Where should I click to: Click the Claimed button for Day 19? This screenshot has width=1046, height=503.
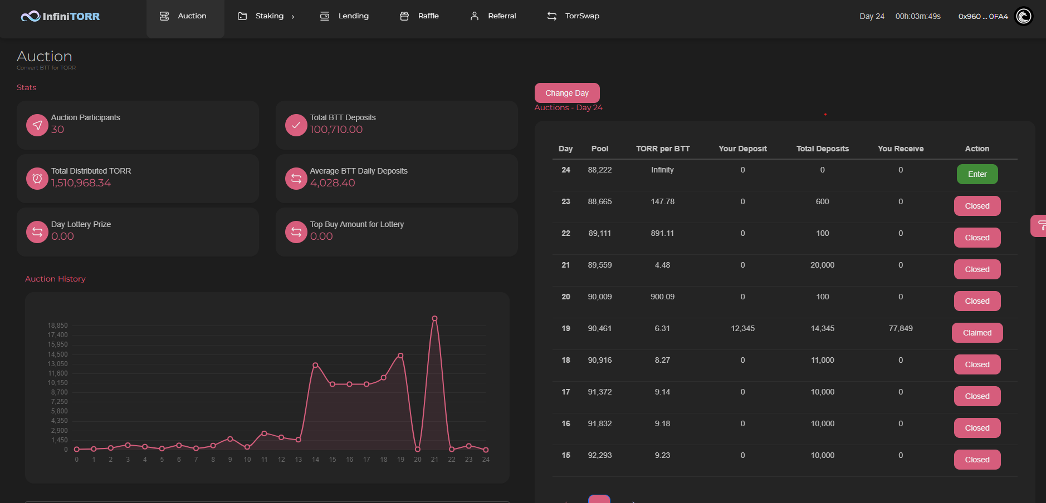pyautogui.click(x=977, y=333)
